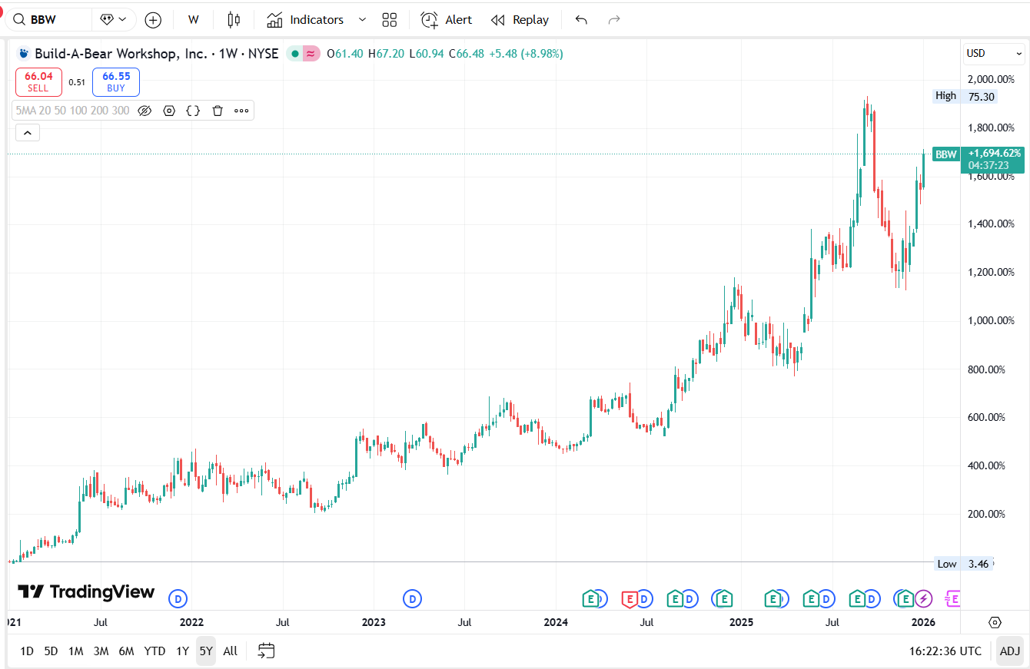Expand the favorite indicators dropdown arrow
The height and width of the screenshot is (669, 1030).
(363, 20)
